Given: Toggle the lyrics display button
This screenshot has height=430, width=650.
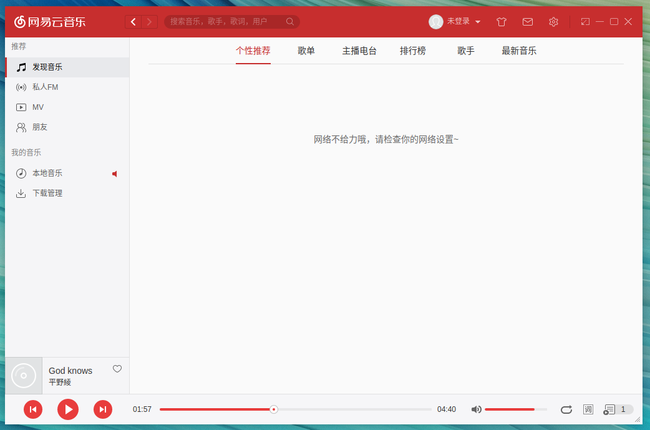Looking at the screenshot, I should pos(588,409).
